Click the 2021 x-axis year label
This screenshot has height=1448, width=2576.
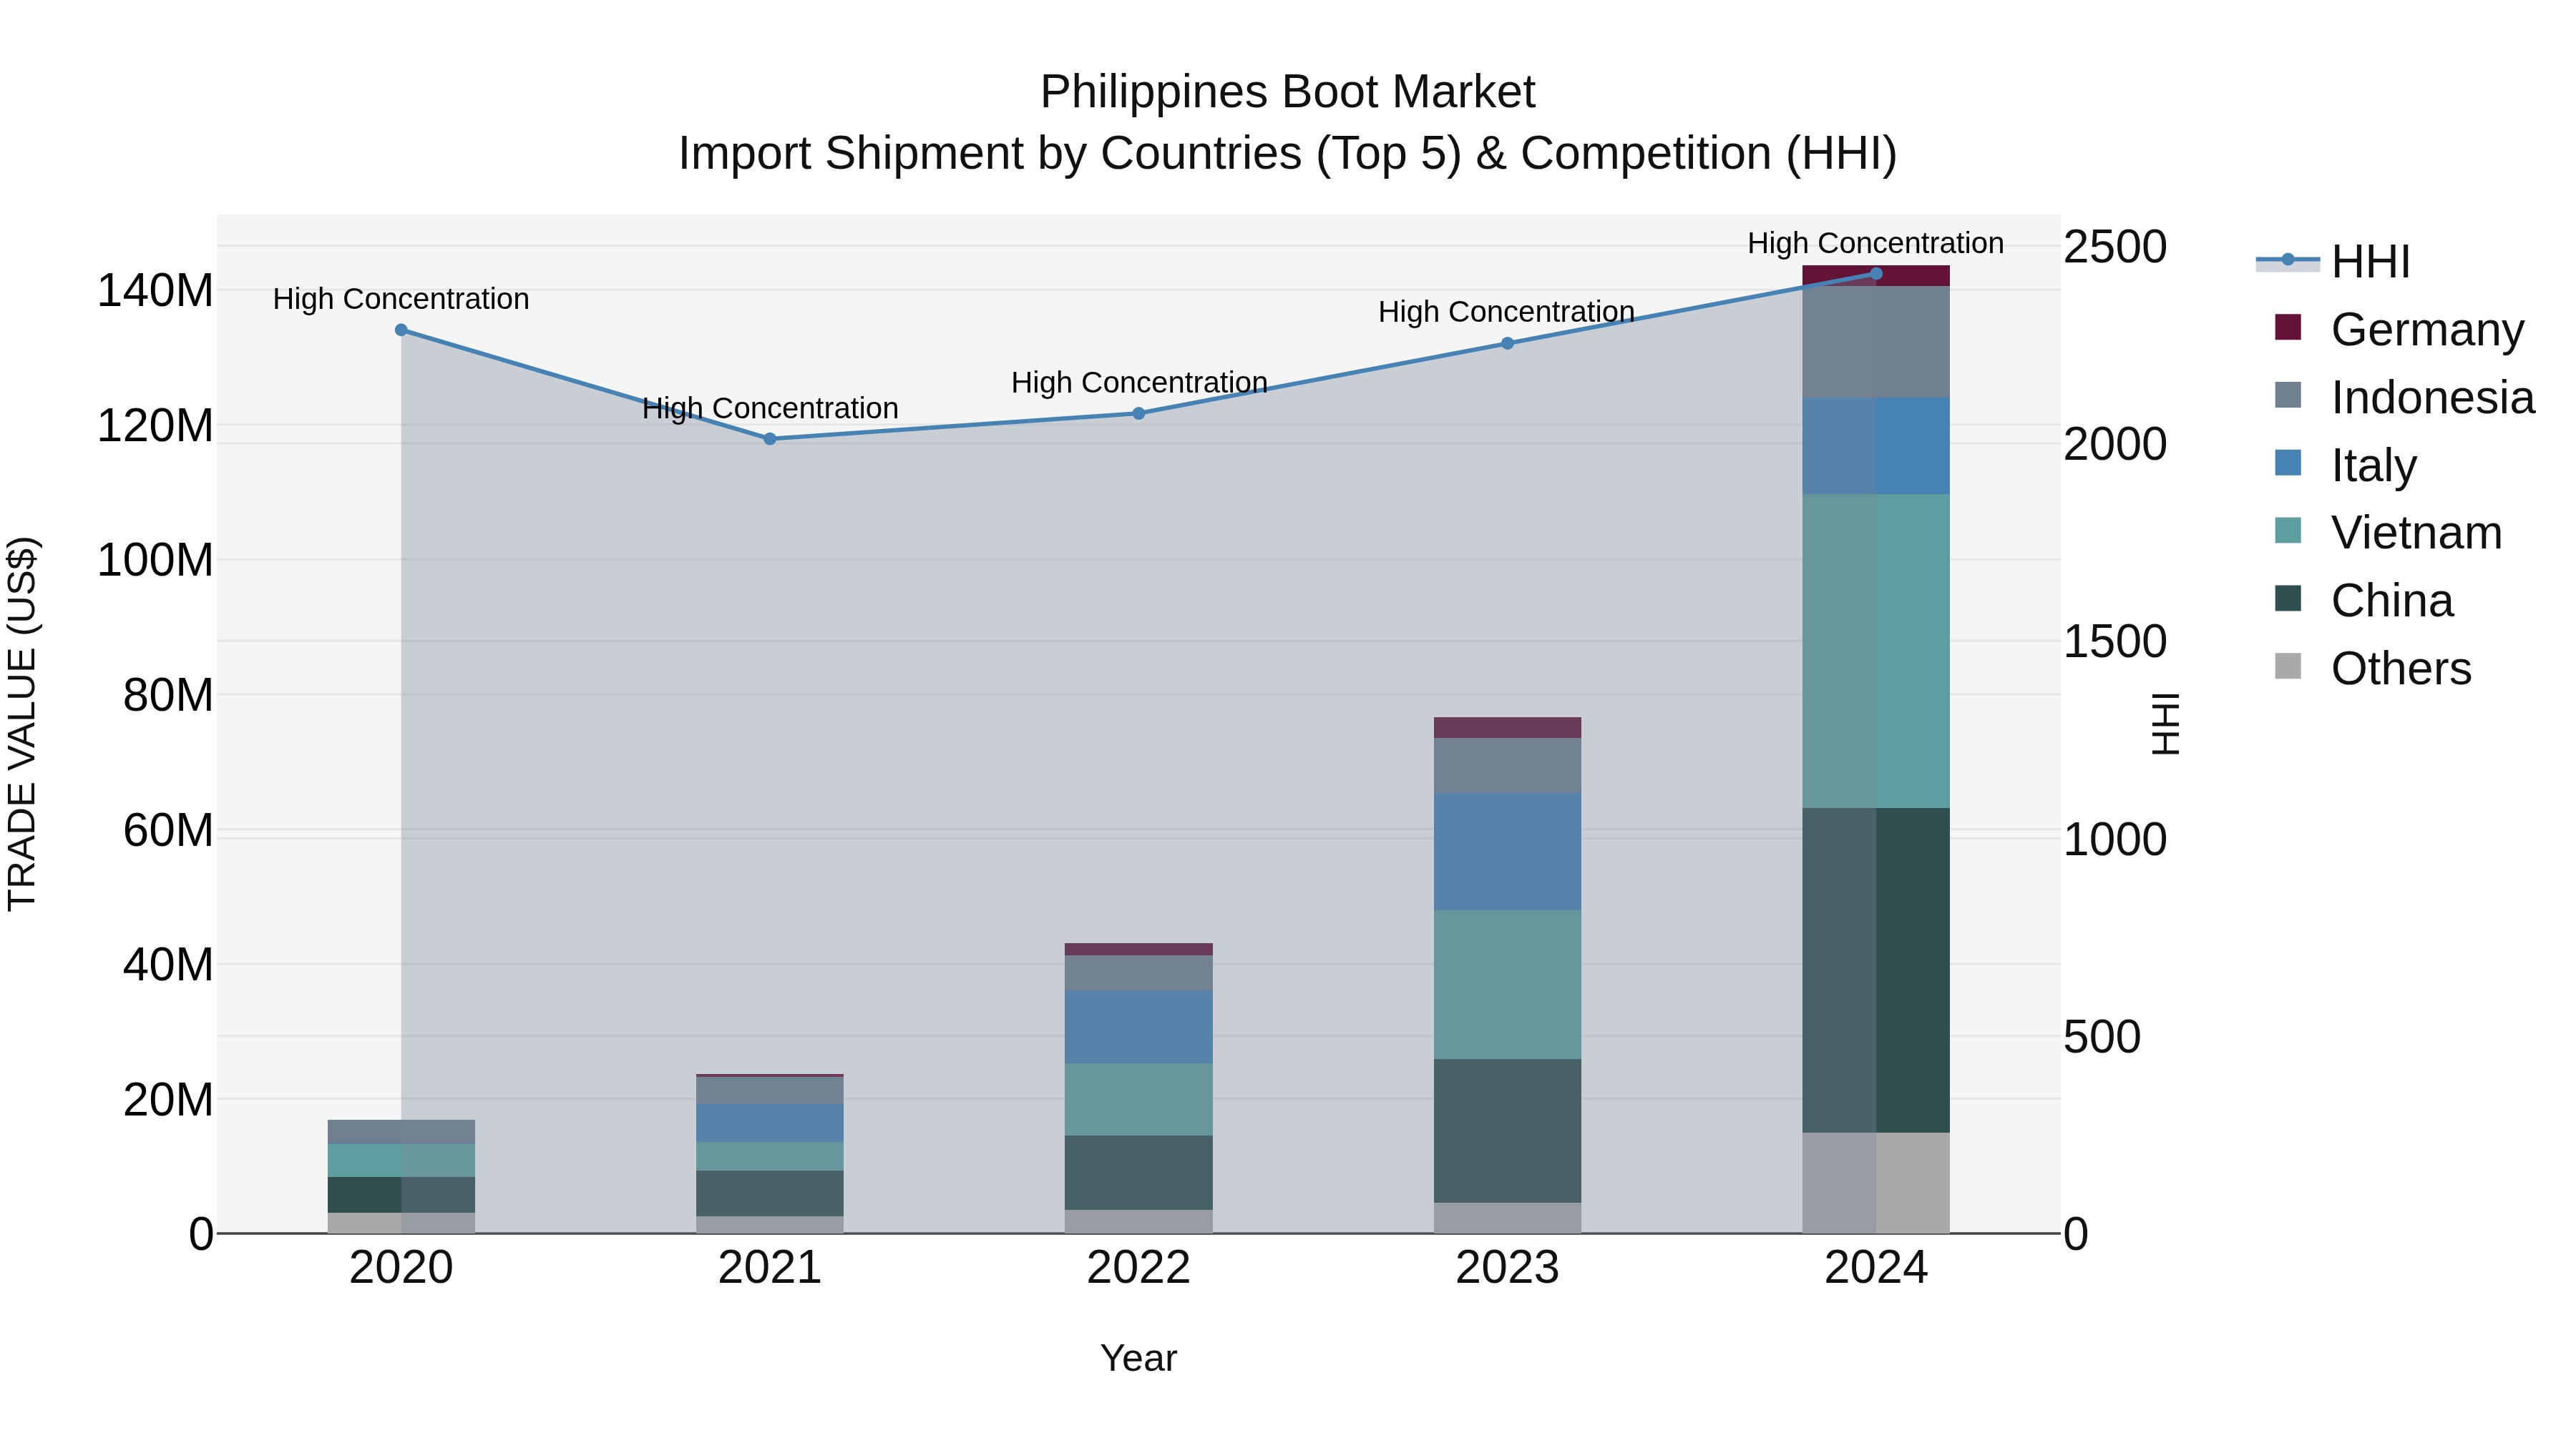pyautogui.click(x=770, y=1268)
